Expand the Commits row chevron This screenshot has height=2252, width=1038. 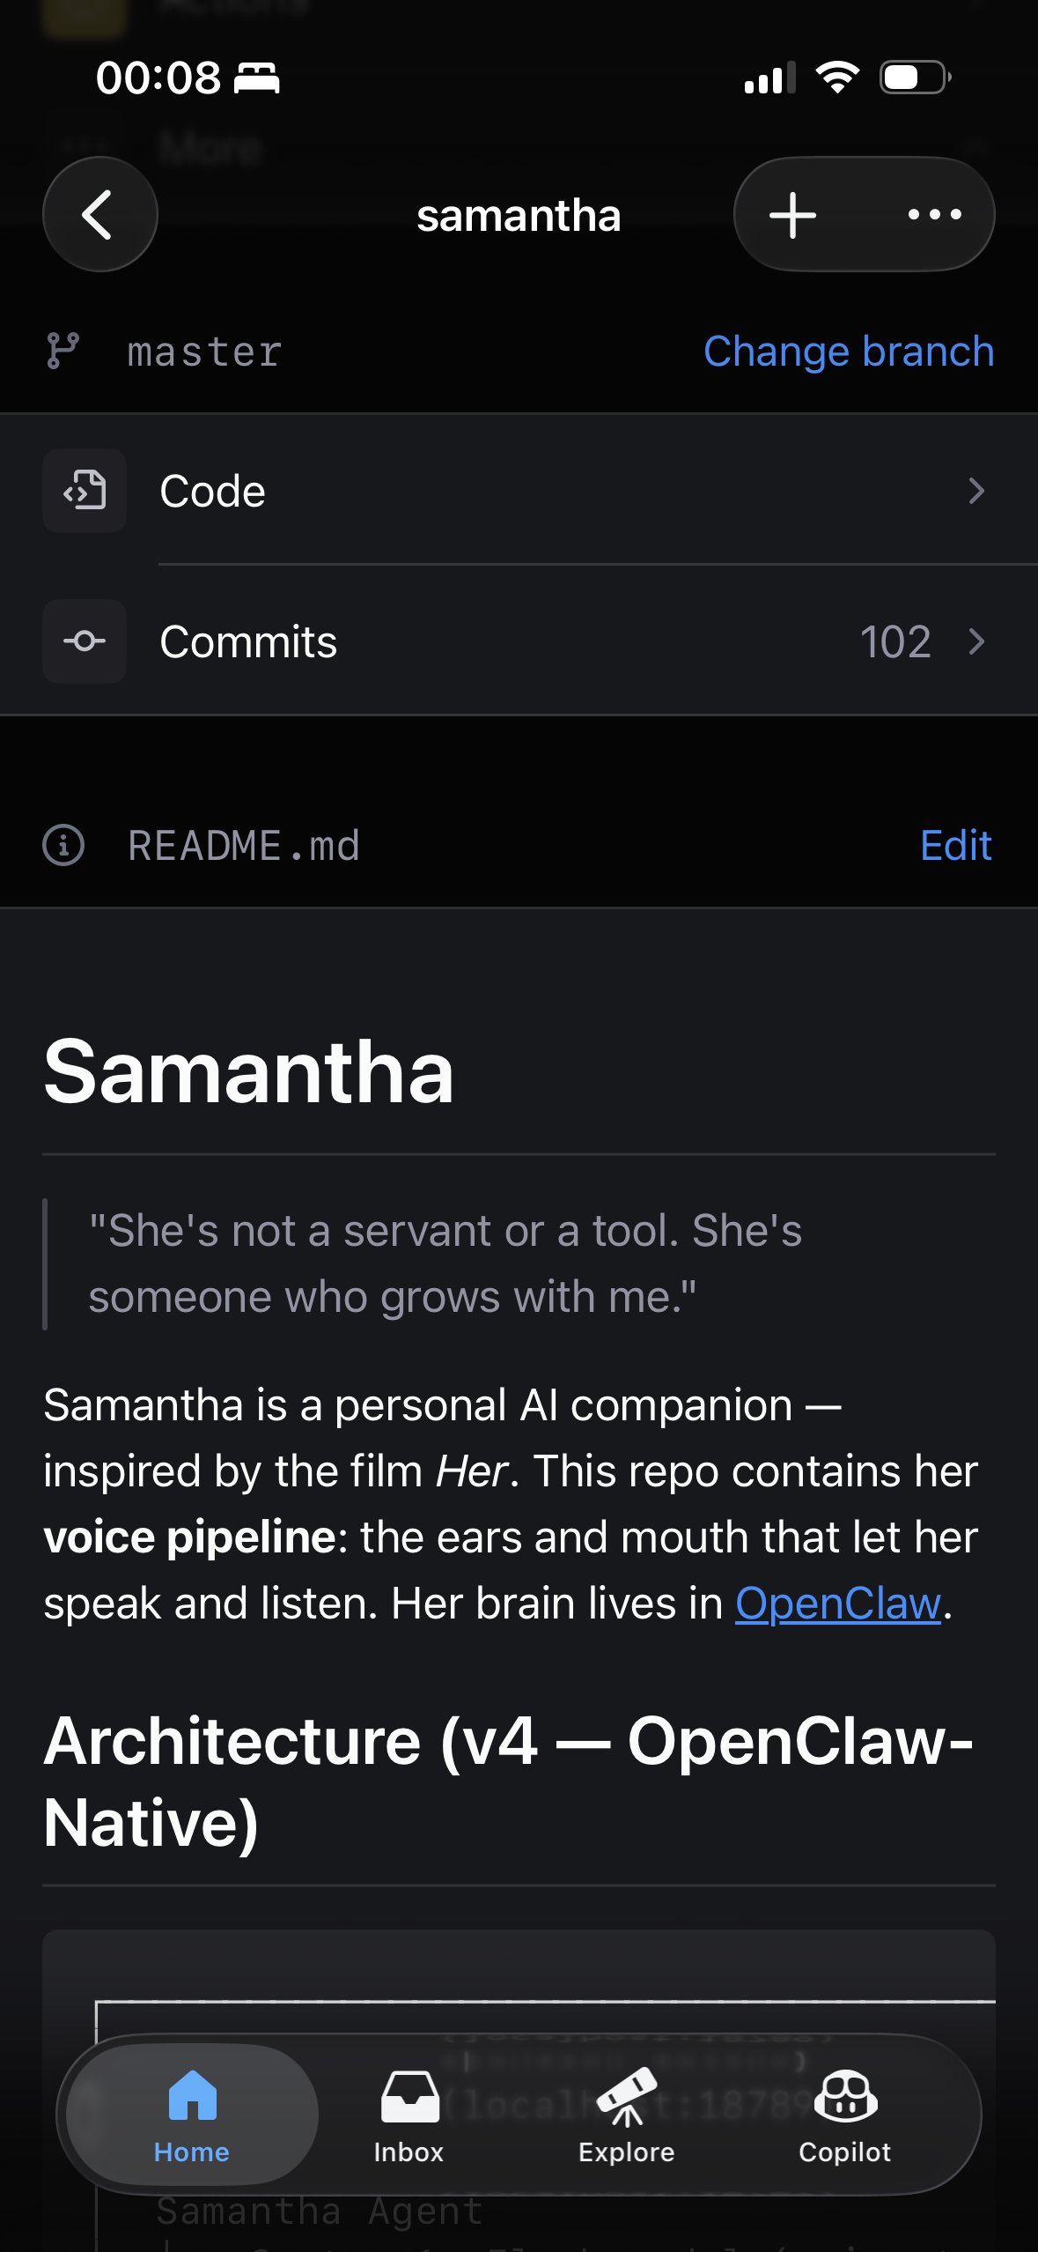pyautogui.click(x=975, y=641)
